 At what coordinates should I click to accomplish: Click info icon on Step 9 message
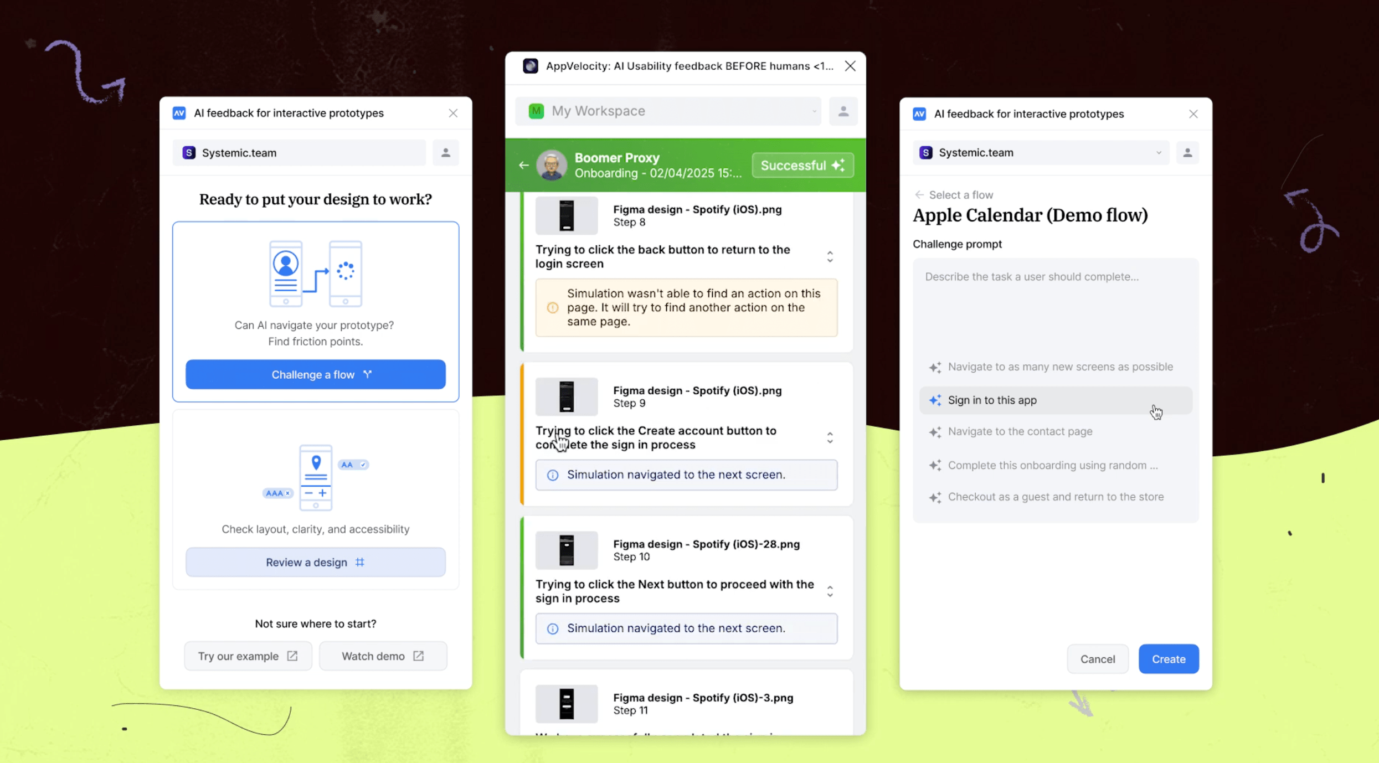[552, 475]
